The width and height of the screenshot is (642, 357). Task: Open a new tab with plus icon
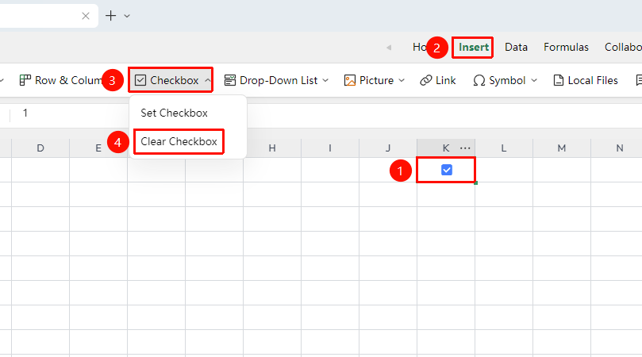coord(110,16)
